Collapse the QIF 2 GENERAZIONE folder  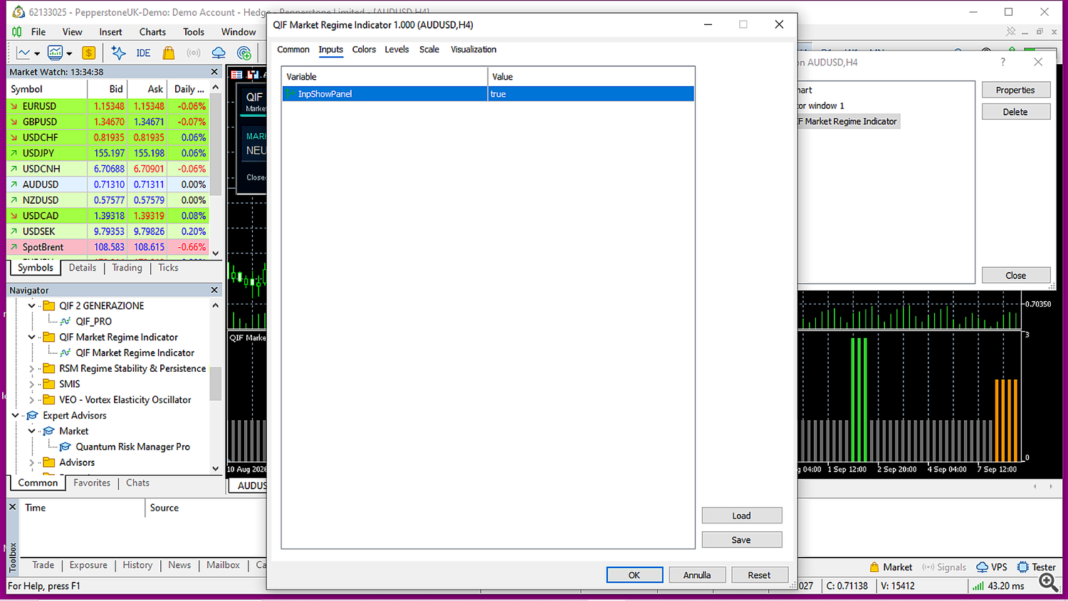(31, 305)
